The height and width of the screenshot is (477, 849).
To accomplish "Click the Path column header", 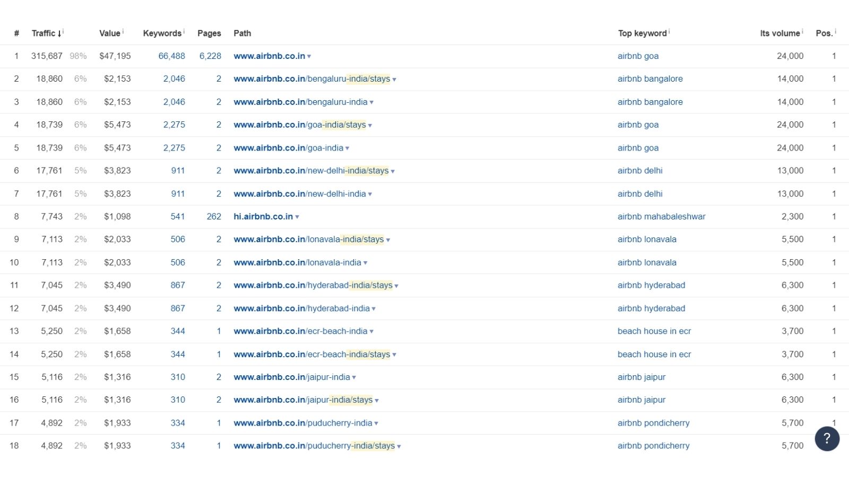I will pyautogui.click(x=242, y=33).
